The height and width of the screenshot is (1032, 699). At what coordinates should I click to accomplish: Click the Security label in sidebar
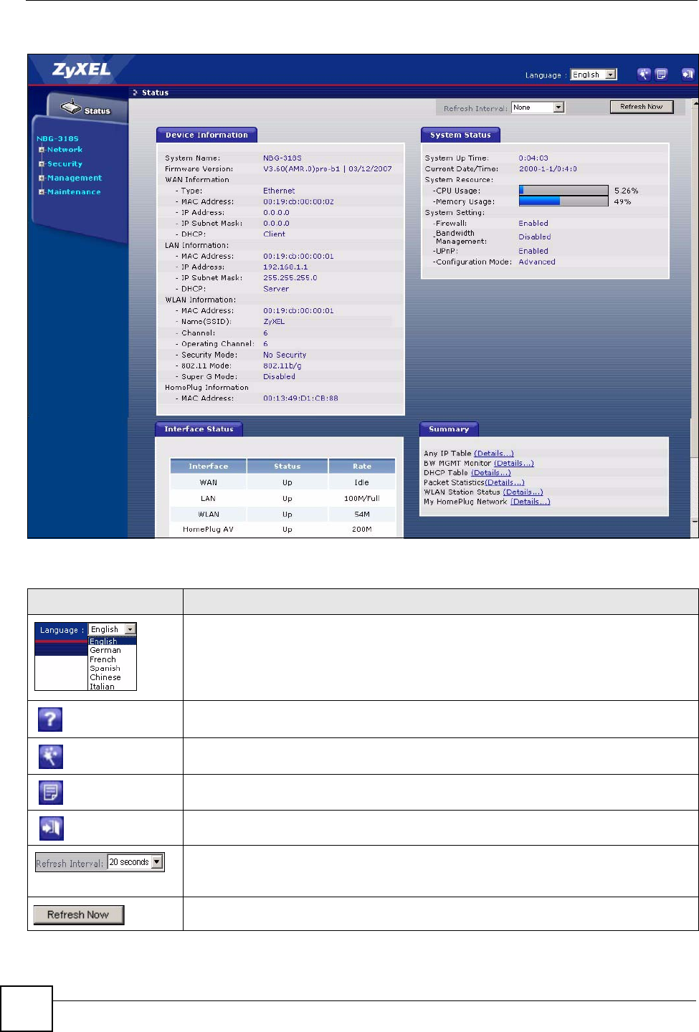tap(65, 164)
